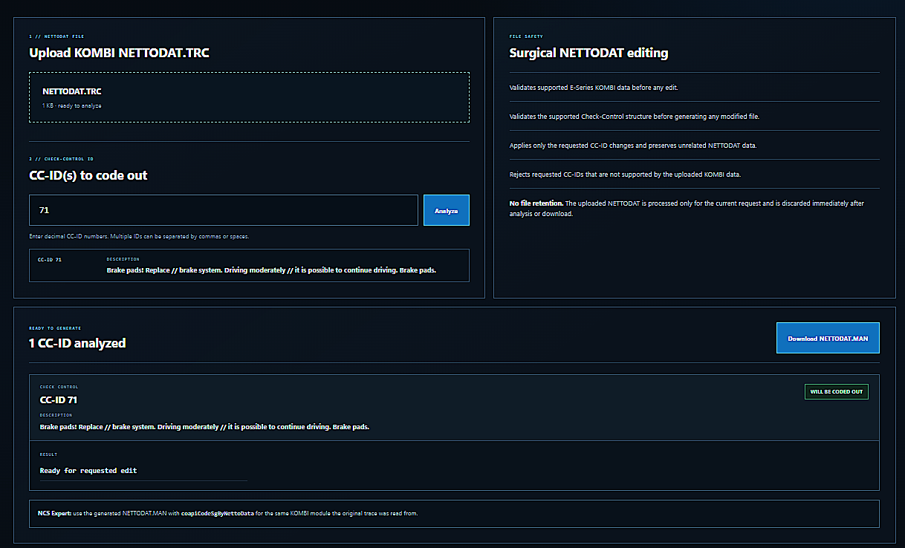
Task: Click the 'NCS Expert:' note label
Action: pos(54,513)
